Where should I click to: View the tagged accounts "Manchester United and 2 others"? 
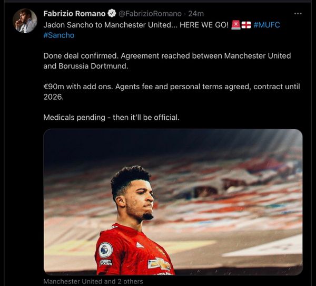tap(93, 281)
